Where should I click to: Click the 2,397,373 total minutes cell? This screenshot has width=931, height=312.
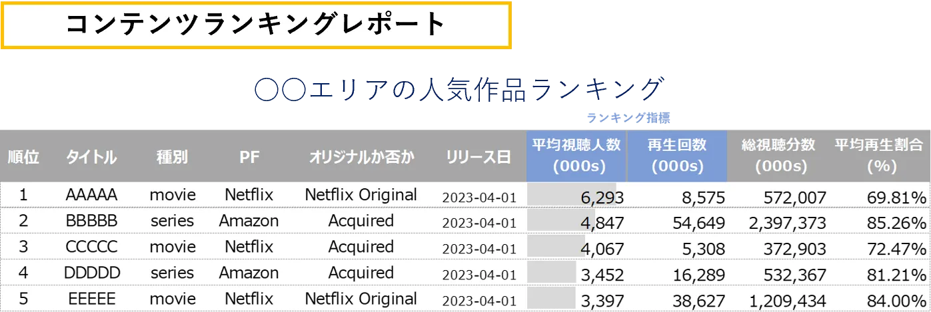pyautogui.click(x=778, y=221)
